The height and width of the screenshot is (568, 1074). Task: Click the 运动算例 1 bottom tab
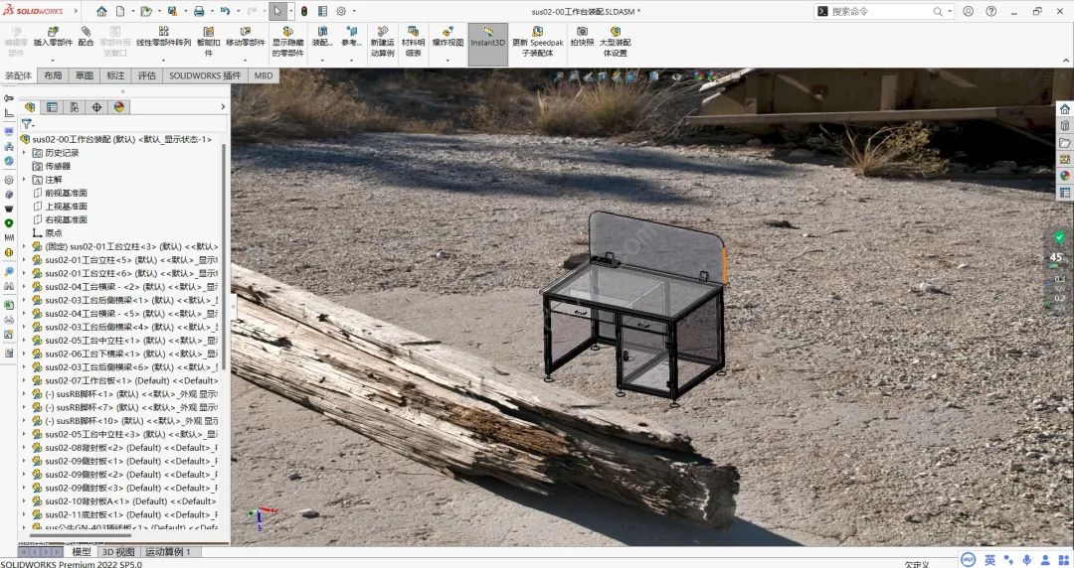[x=168, y=552]
